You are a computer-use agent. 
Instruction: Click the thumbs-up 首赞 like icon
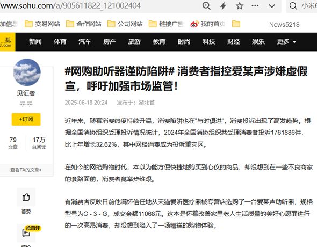(26, 197)
